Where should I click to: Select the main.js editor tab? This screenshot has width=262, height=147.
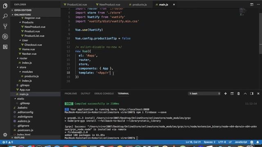point(163,4)
